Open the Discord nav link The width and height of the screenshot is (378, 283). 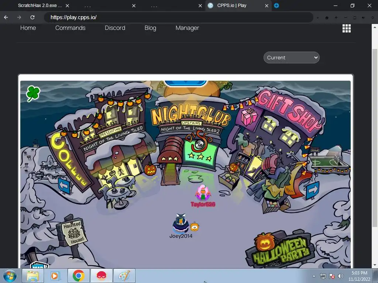(x=115, y=28)
